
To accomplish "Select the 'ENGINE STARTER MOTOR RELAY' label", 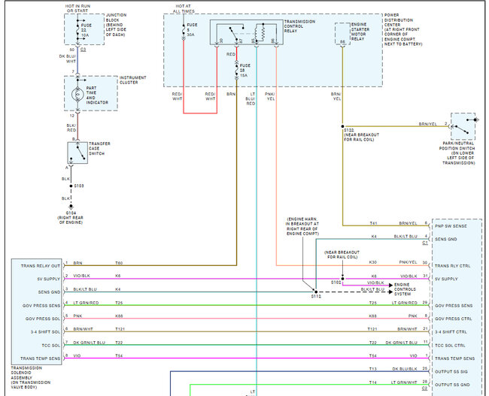I will [x=360, y=32].
